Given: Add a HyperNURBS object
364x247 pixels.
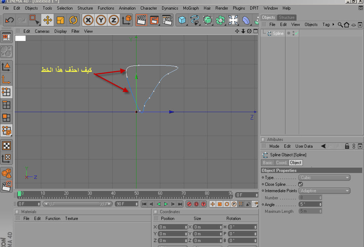Looking at the screenshot, I should [x=208, y=20].
